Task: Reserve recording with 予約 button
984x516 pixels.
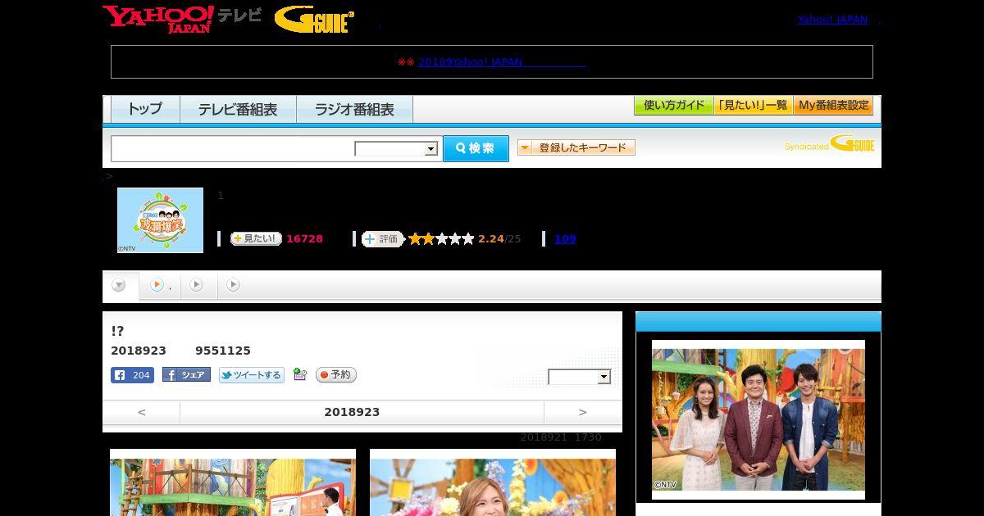Action: click(x=336, y=375)
